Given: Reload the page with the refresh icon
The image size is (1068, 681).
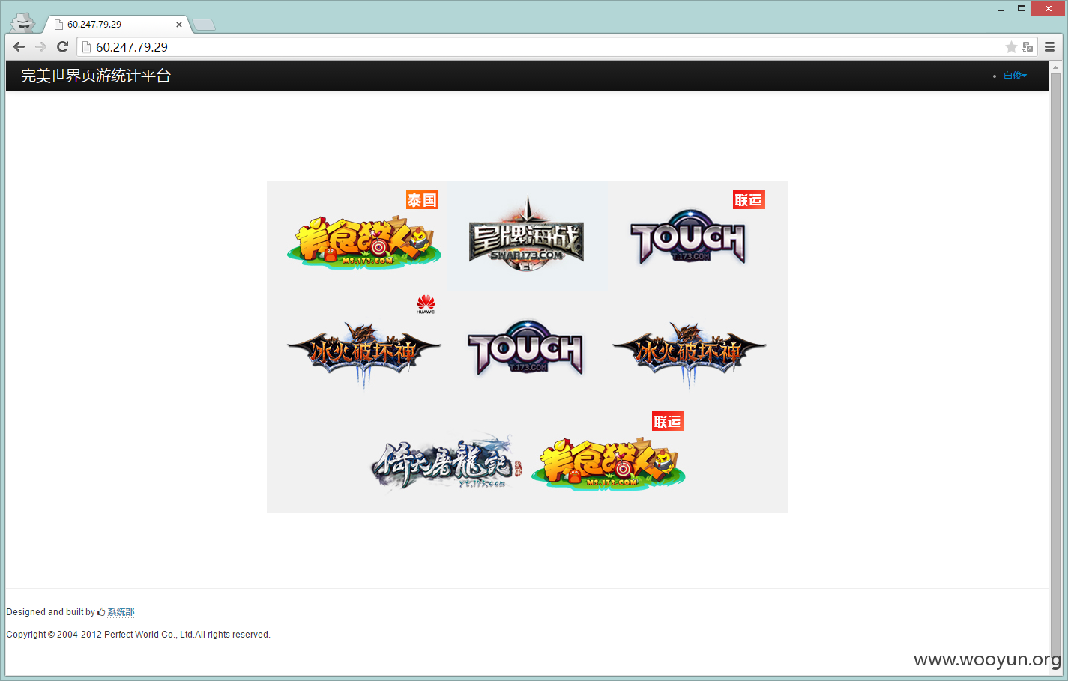Looking at the screenshot, I should [63, 46].
